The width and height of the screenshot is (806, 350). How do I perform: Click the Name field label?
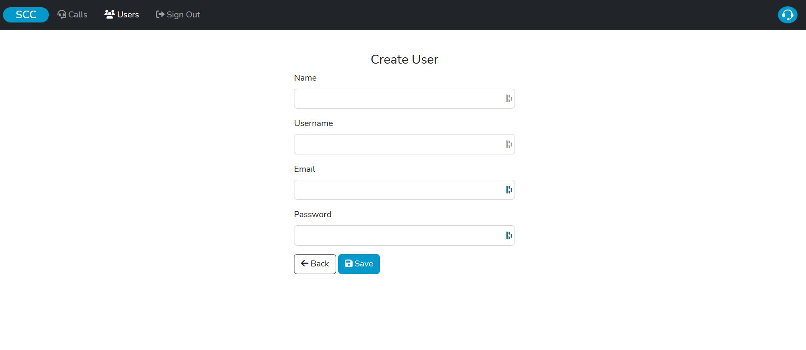(x=305, y=78)
